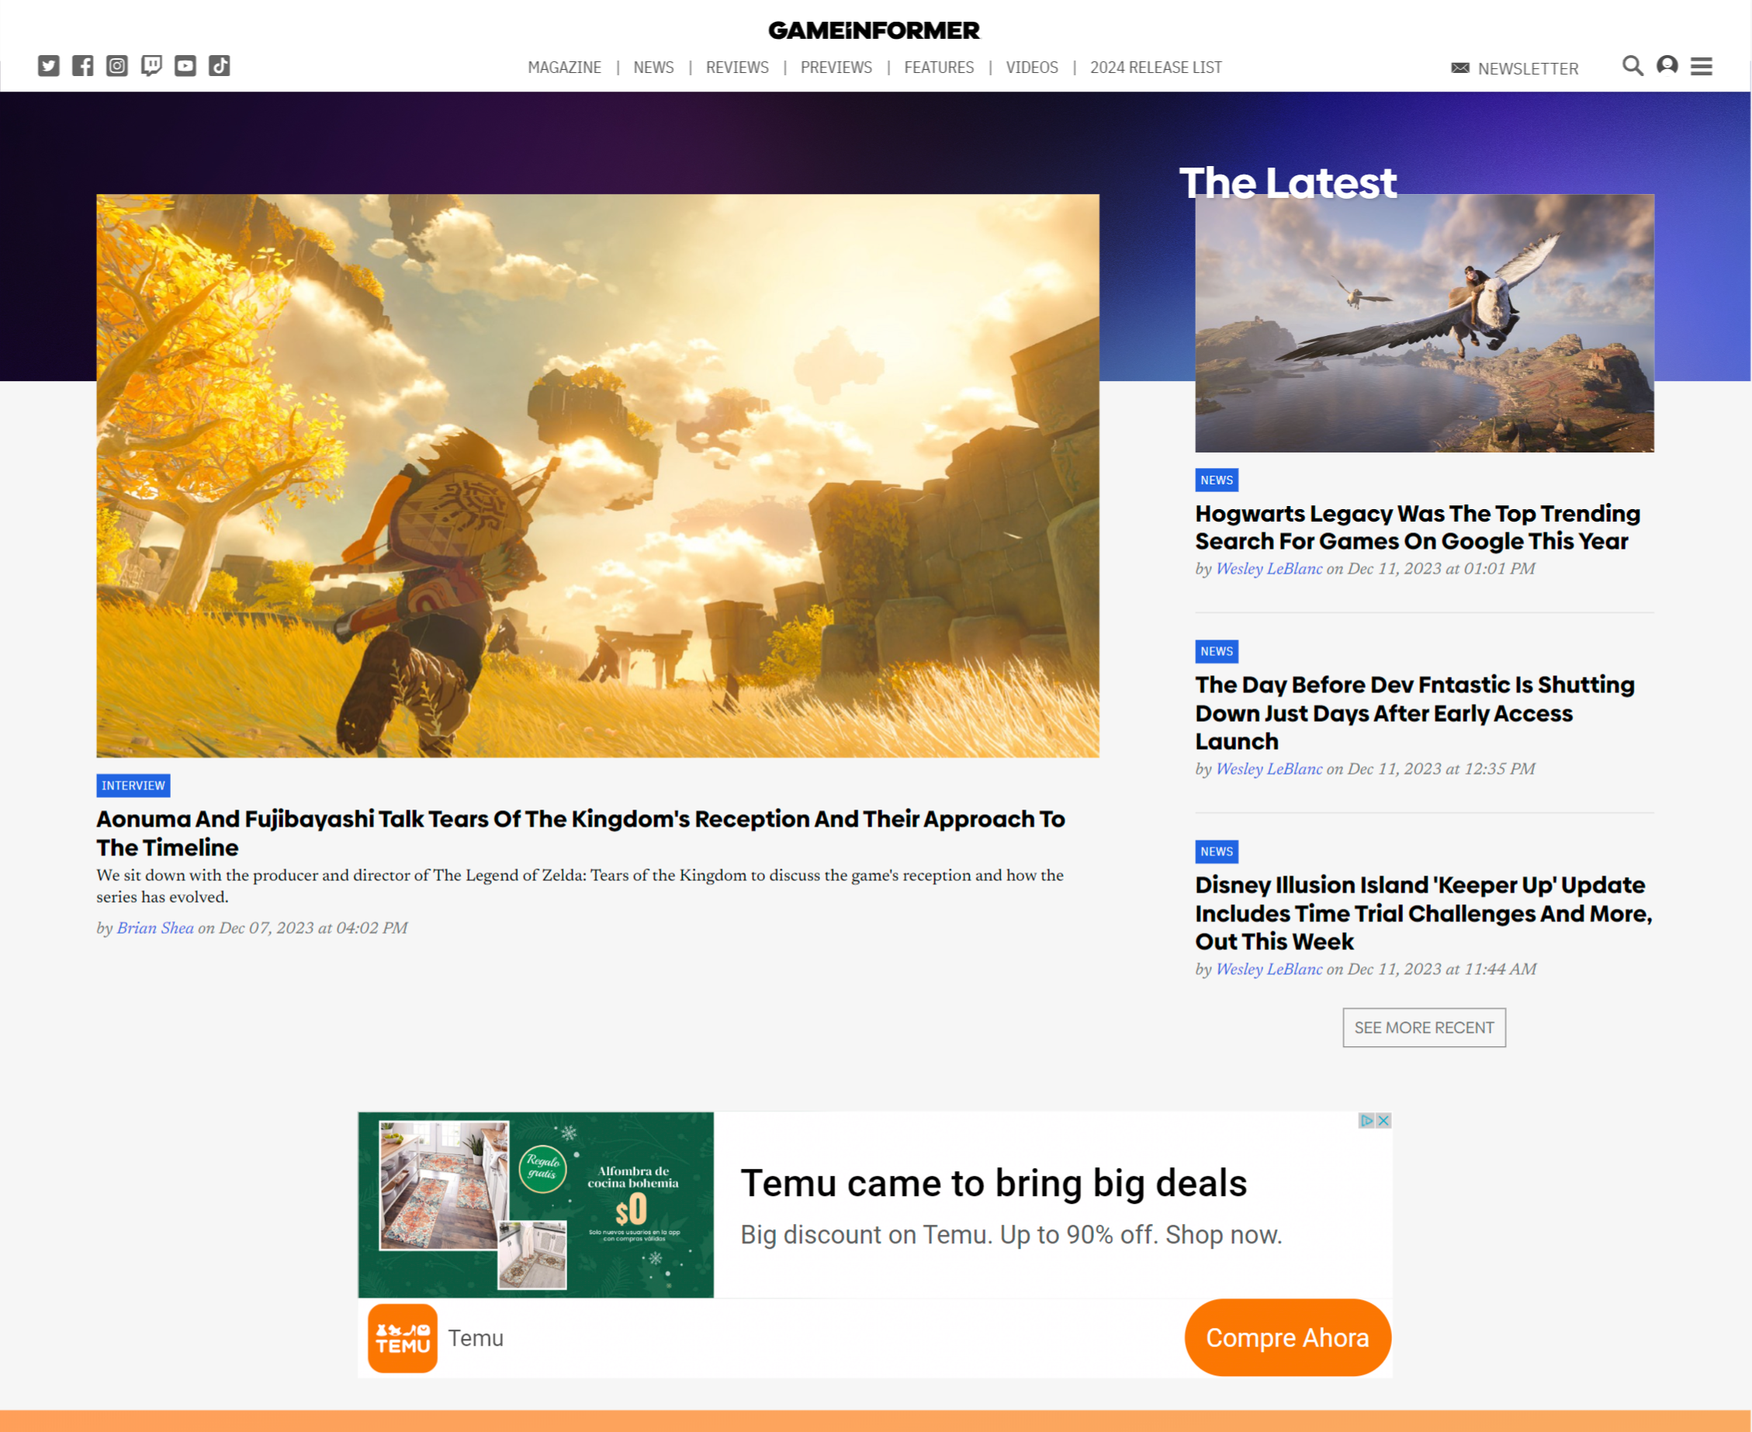The width and height of the screenshot is (1752, 1432).
Task: Click the See More Recent button
Action: pyautogui.click(x=1423, y=1027)
